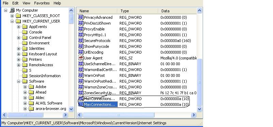Sort values by Name column header
The height and width of the screenshot is (127, 273).
pos(97,11)
